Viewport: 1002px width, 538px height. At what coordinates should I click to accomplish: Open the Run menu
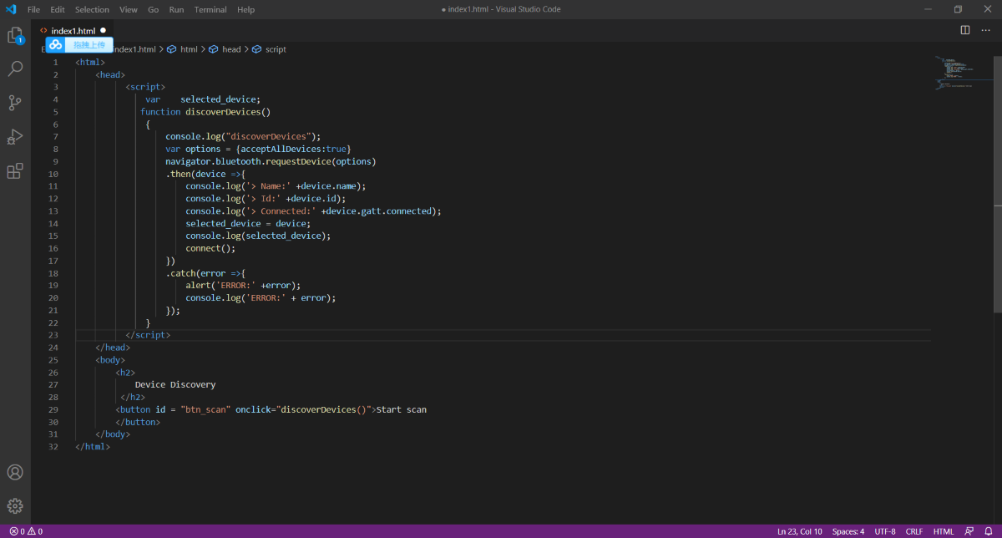tap(176, 9)
